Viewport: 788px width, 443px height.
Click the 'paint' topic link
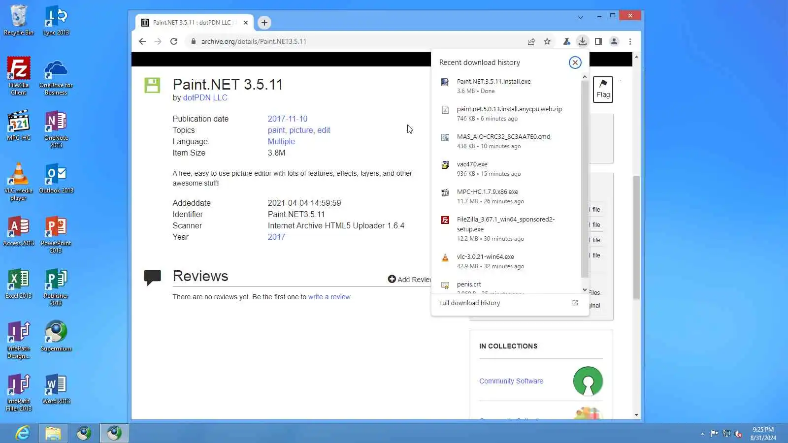[x=276, y=130]
